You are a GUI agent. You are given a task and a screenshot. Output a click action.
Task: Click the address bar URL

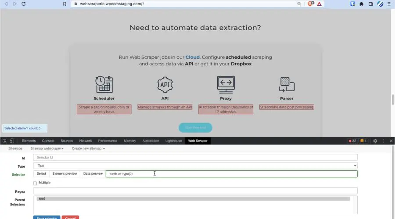click(112, 4)
